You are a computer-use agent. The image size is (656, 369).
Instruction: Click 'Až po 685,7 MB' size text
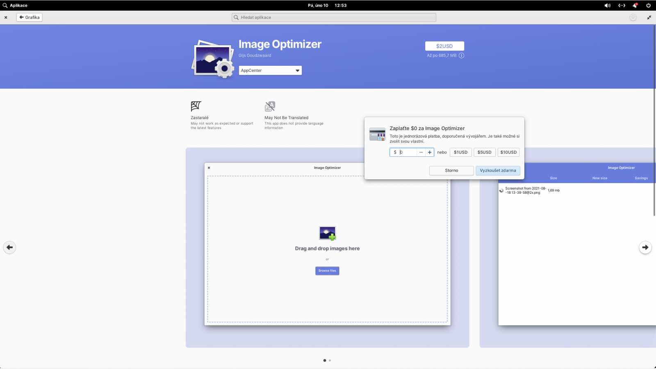tap(442, 55)
